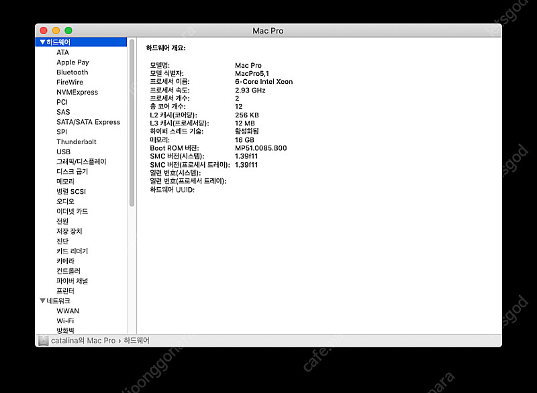The width and height of the screenshot is (537, 393).
Task: Click 하드웨어 at the end of the path bar
Action: pyautogui.click(x=136, y=341)
